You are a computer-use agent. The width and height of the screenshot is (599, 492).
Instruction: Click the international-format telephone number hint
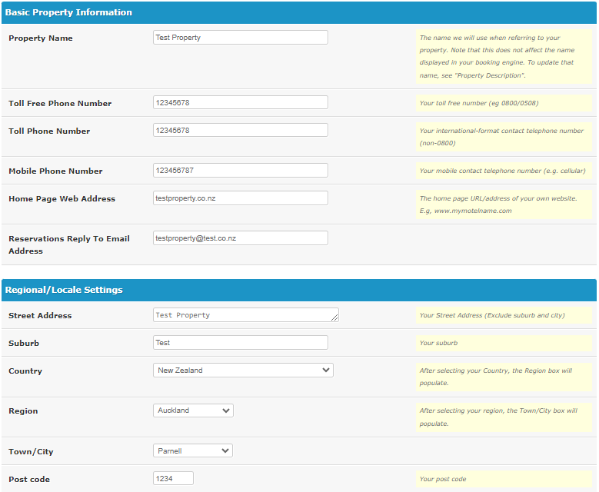(504, 137)
